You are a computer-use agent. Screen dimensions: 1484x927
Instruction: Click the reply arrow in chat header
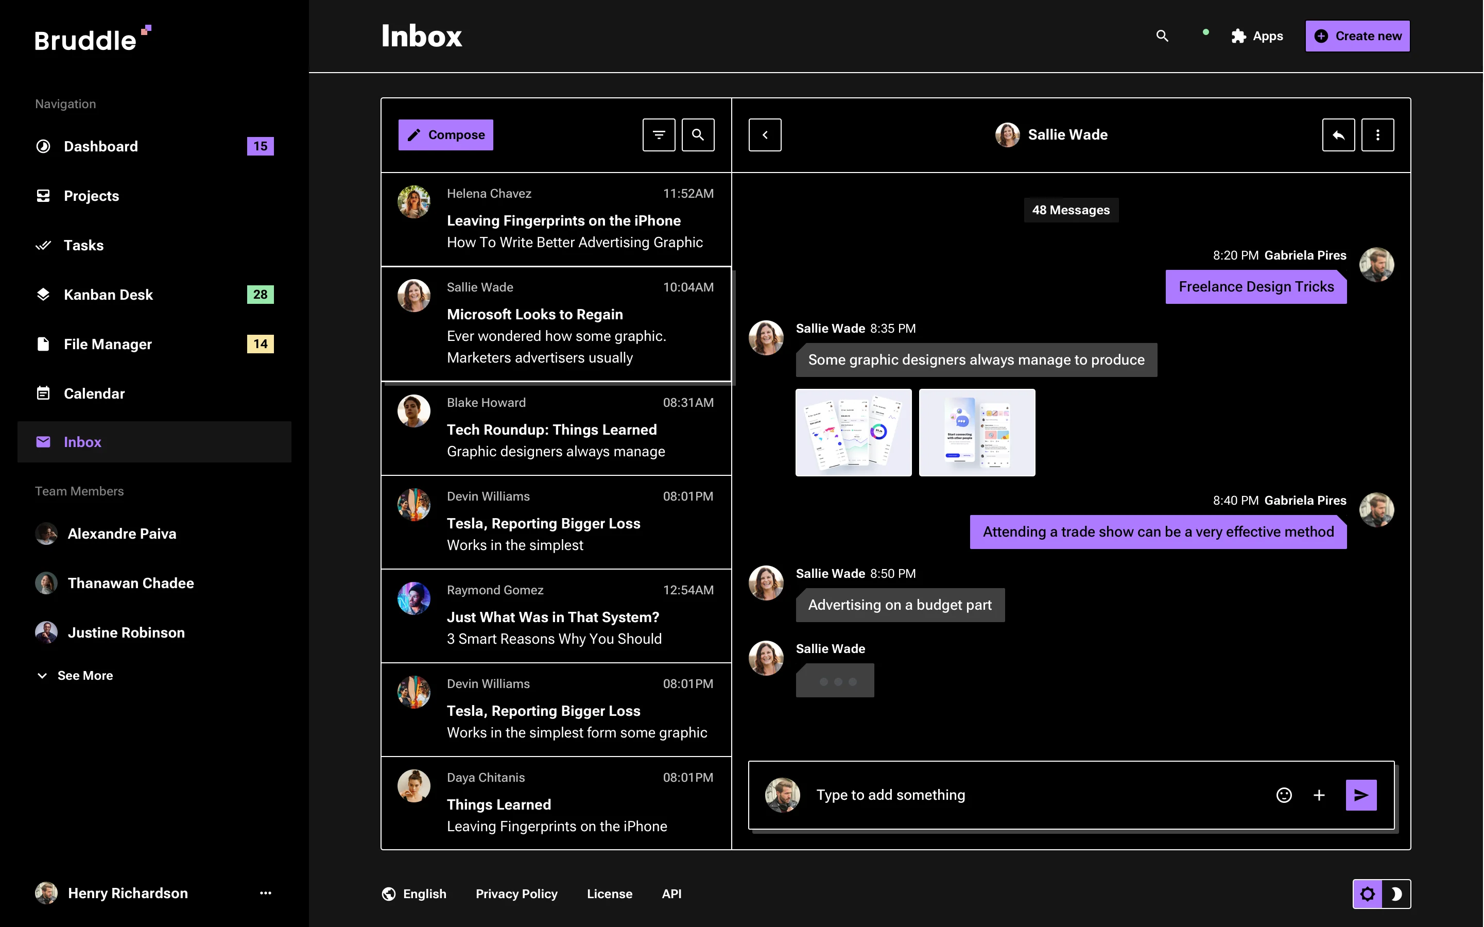(1337, 134)
